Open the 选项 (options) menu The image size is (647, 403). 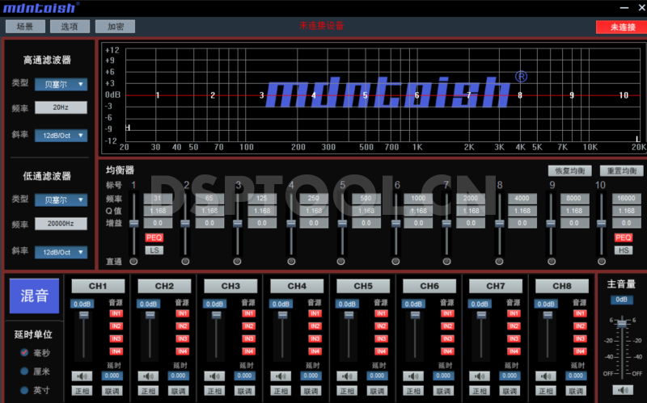tap(70, 27)
